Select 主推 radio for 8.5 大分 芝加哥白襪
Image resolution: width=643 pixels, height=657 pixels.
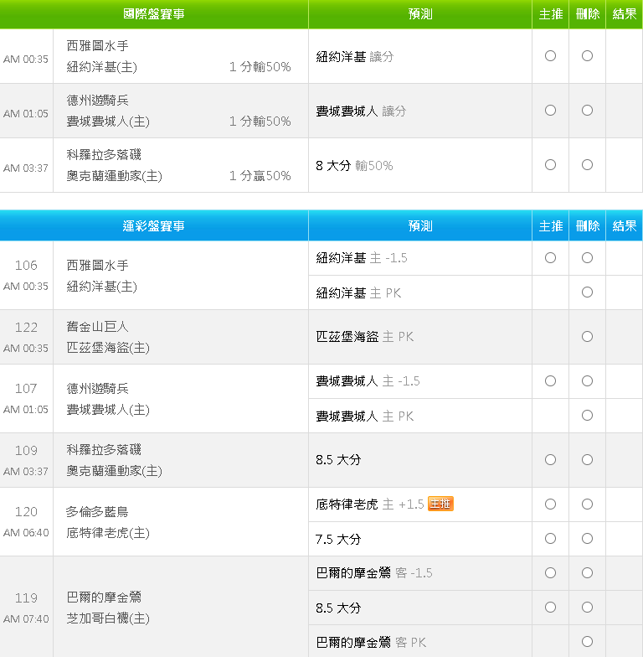pos(550,607)
